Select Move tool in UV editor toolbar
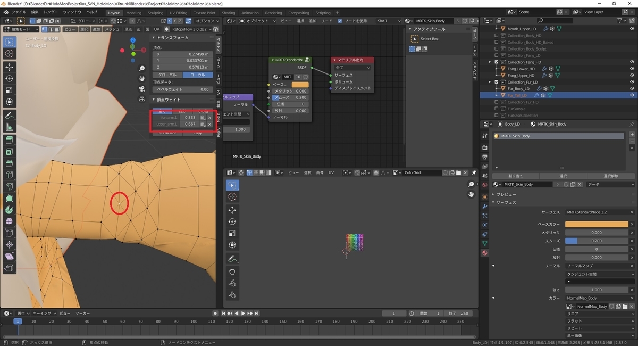 232,210
